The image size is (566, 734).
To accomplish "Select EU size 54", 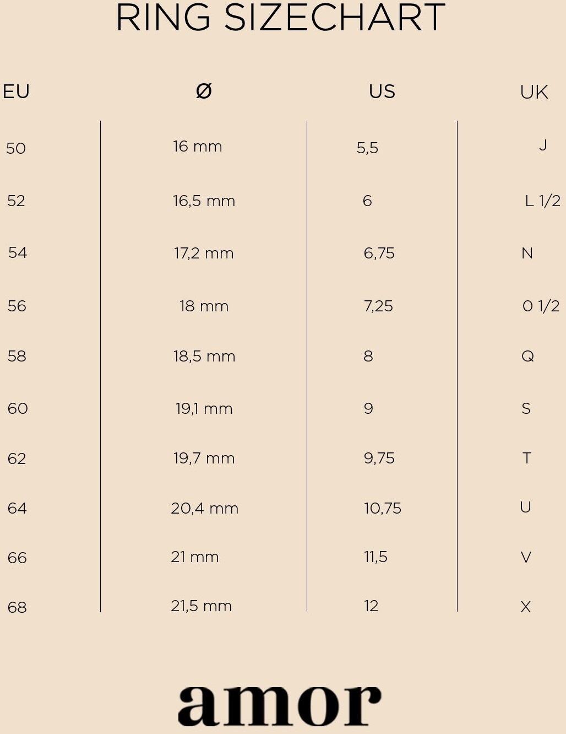I will tap(18, 253).
